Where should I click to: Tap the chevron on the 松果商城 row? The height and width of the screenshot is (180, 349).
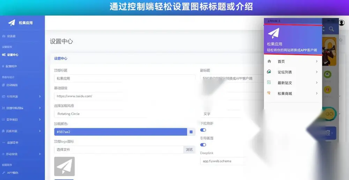coord(317,93)
